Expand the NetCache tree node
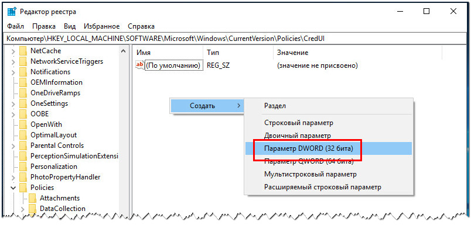Image resolution: width=471 pixels, height=225 pixels. (13, 51)
